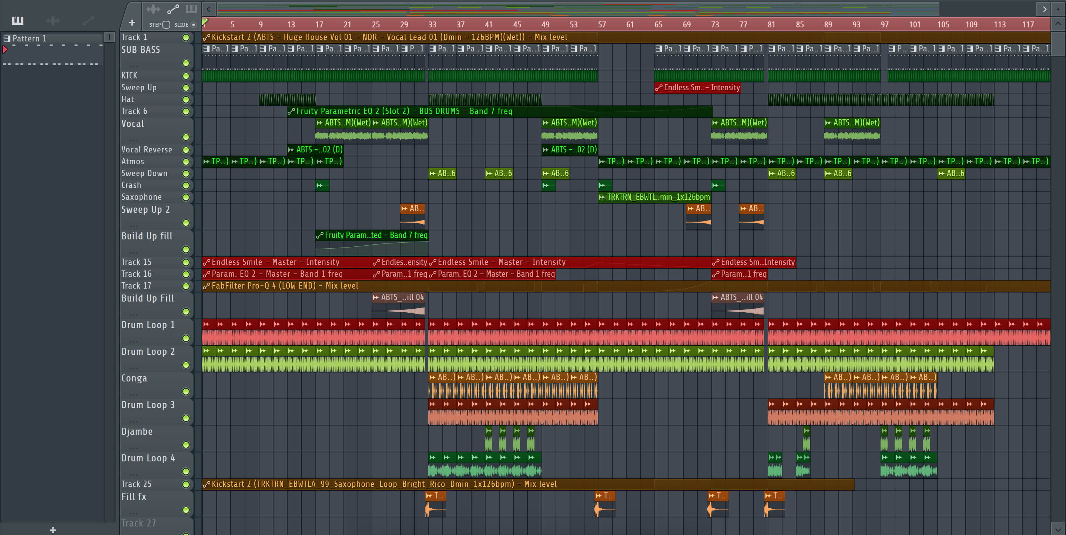Show automation clips in picker panel

pyautogui.click(x=88, y=20)
